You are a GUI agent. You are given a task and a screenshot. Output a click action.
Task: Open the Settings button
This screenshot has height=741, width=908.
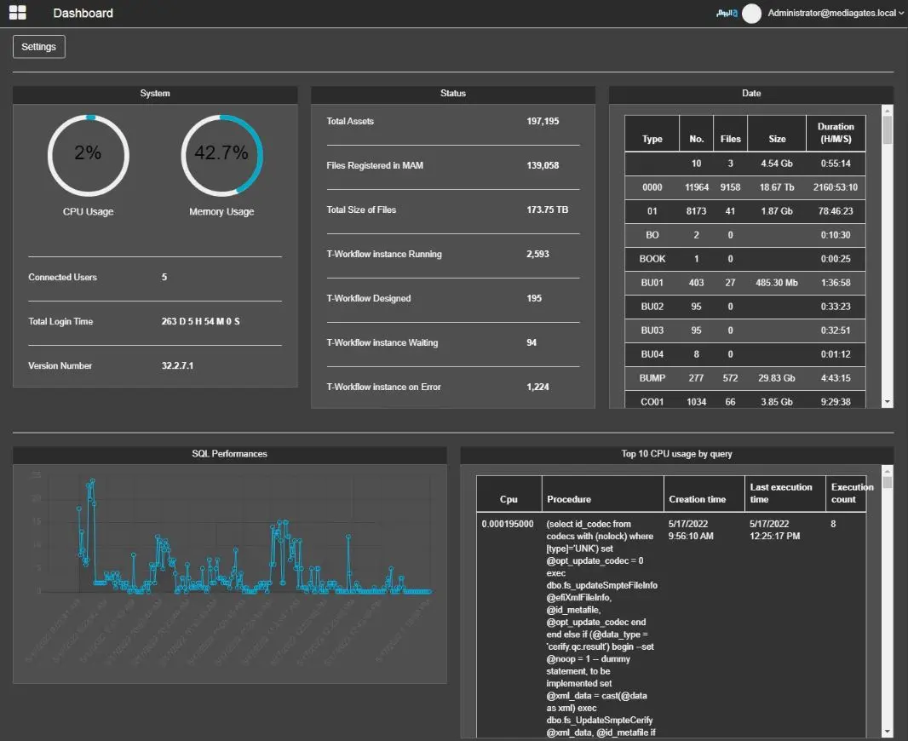tap(39, 47)
